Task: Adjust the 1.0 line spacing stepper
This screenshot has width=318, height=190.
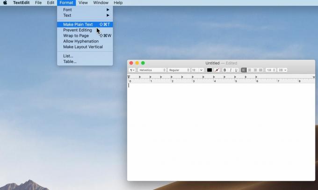Action: tap(271, 70)
